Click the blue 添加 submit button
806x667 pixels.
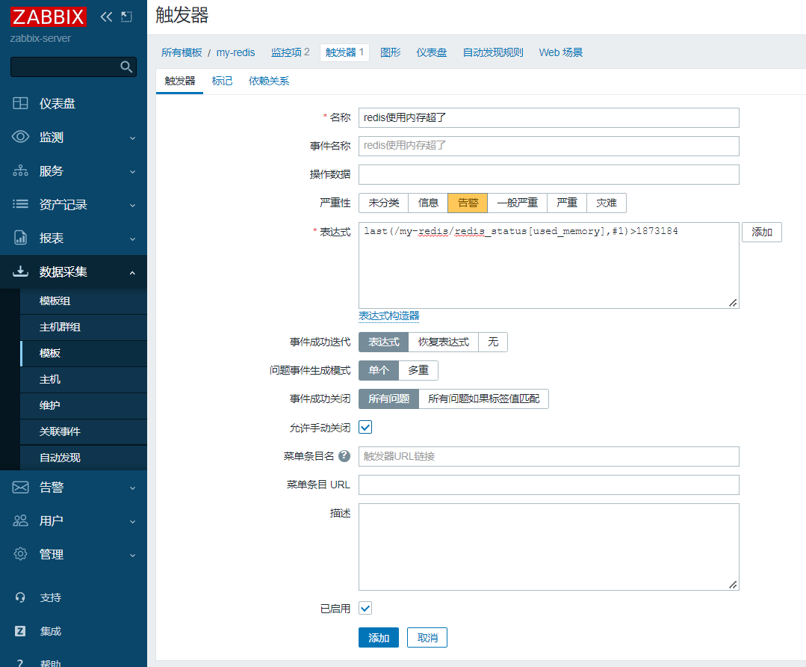pos(378,638)
